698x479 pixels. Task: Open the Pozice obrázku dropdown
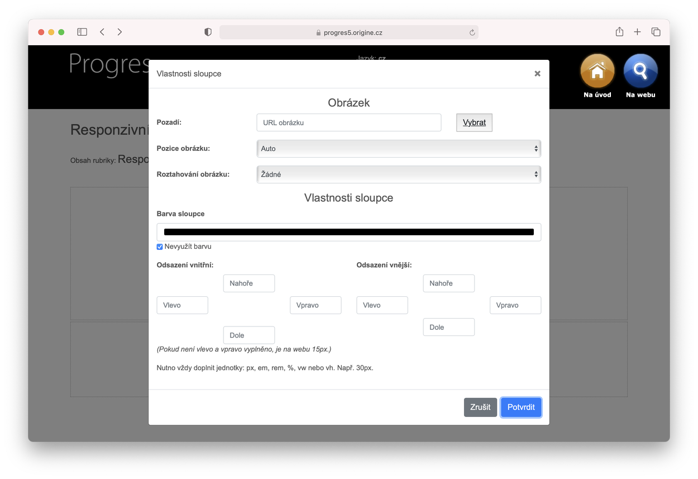(398, 149)
